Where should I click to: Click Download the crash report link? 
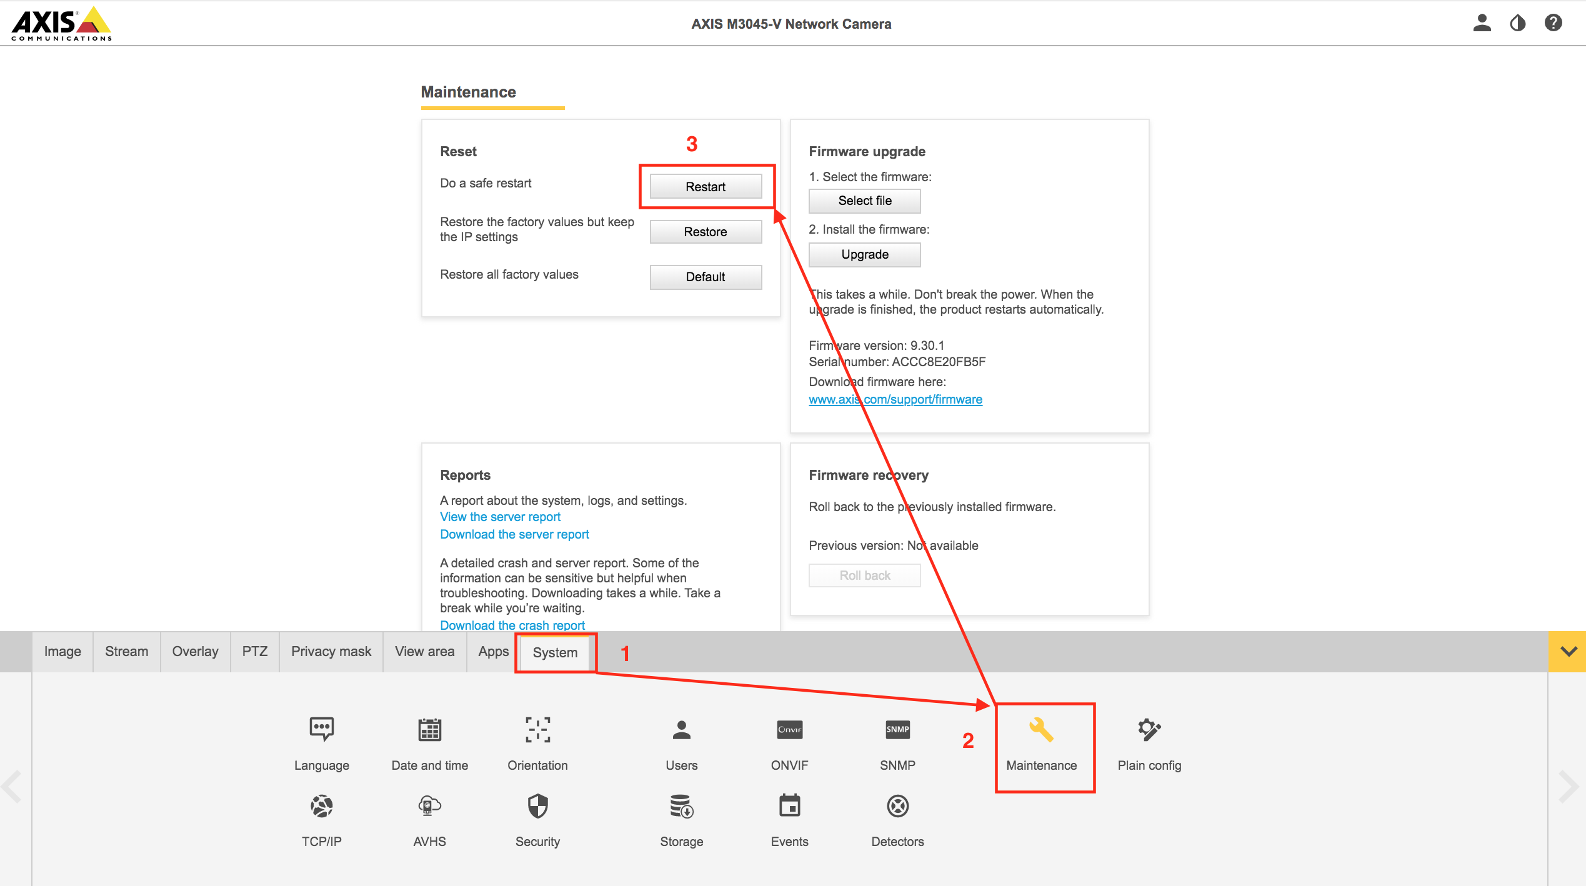(x=512, y=625)
